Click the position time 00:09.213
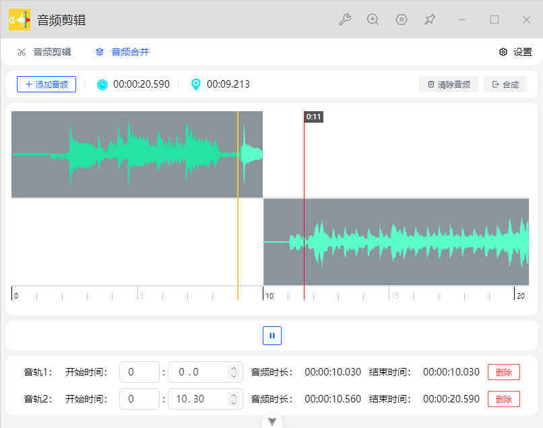This screenshot has height=428, width=543. point(228,84)
